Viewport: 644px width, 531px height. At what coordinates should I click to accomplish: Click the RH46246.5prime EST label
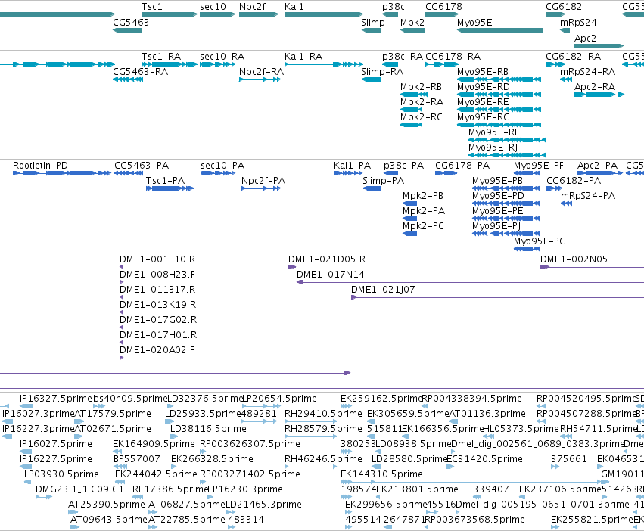pos(323,459)
